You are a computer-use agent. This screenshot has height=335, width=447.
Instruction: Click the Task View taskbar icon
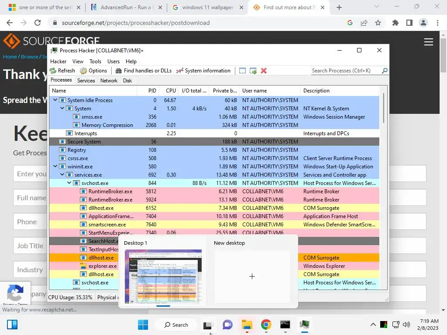tap(207, 325)
